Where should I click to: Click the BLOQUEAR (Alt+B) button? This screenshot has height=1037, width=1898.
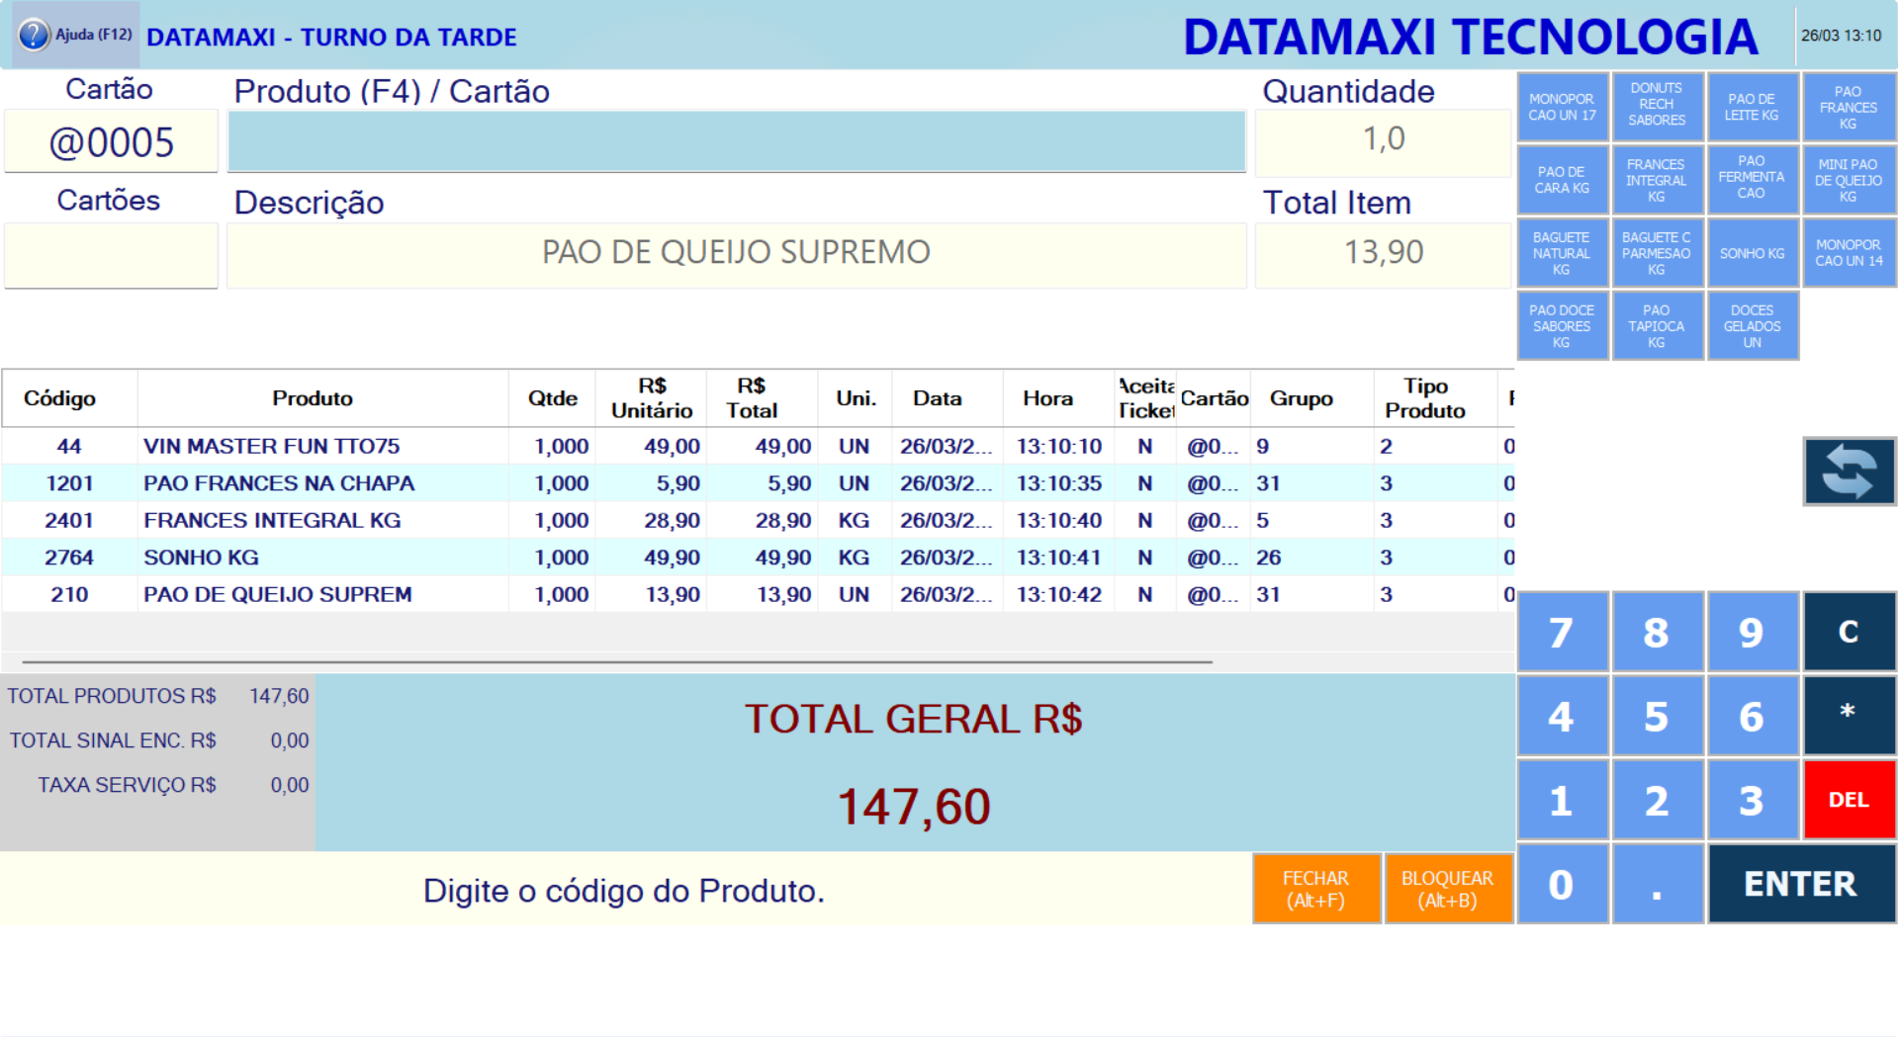(x=1448, y=887)
